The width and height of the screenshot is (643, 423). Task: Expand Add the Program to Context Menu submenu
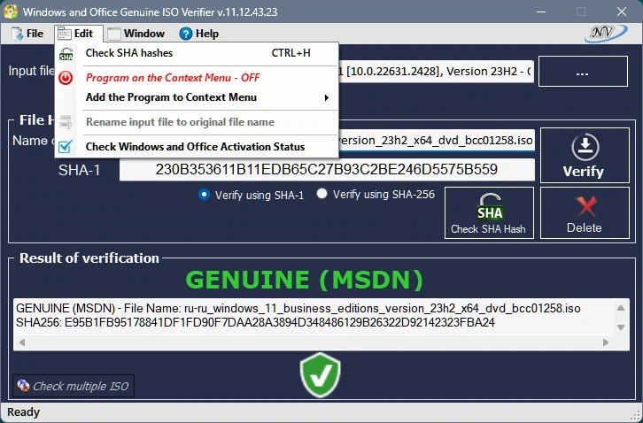click(x=197, y=97)
